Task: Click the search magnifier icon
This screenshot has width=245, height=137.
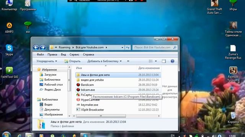Action: (175, 47)
